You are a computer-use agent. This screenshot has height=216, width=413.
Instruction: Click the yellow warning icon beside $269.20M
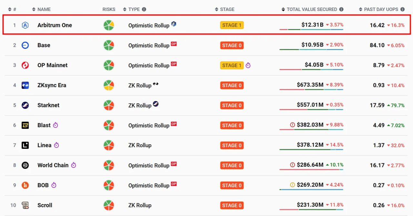pyautogui.click(x=293, y=185)
